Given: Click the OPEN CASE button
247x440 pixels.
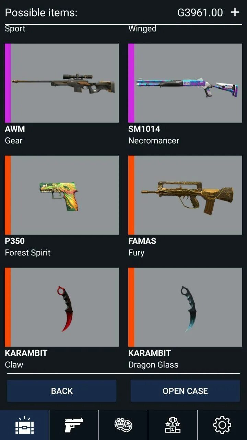Looking at the screenshot, I should coord(185,391).
